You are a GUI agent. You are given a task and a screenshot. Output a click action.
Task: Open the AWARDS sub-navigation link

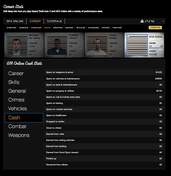[x=105, y=28]
